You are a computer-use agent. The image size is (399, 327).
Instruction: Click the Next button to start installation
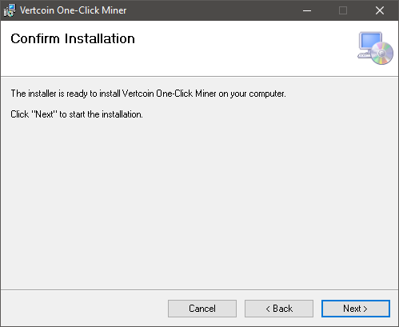[356, 309]
